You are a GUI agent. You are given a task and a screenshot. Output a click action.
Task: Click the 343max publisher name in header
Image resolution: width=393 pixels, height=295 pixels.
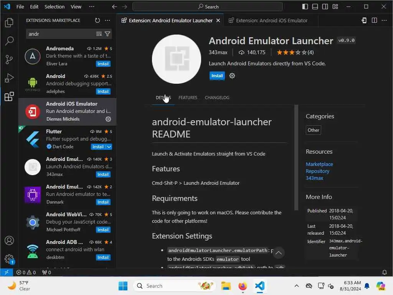218,52
